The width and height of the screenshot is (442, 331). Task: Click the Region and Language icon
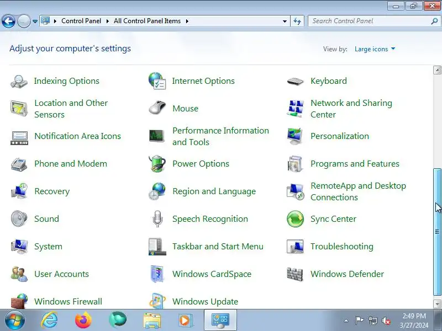(x=157, y=191)
